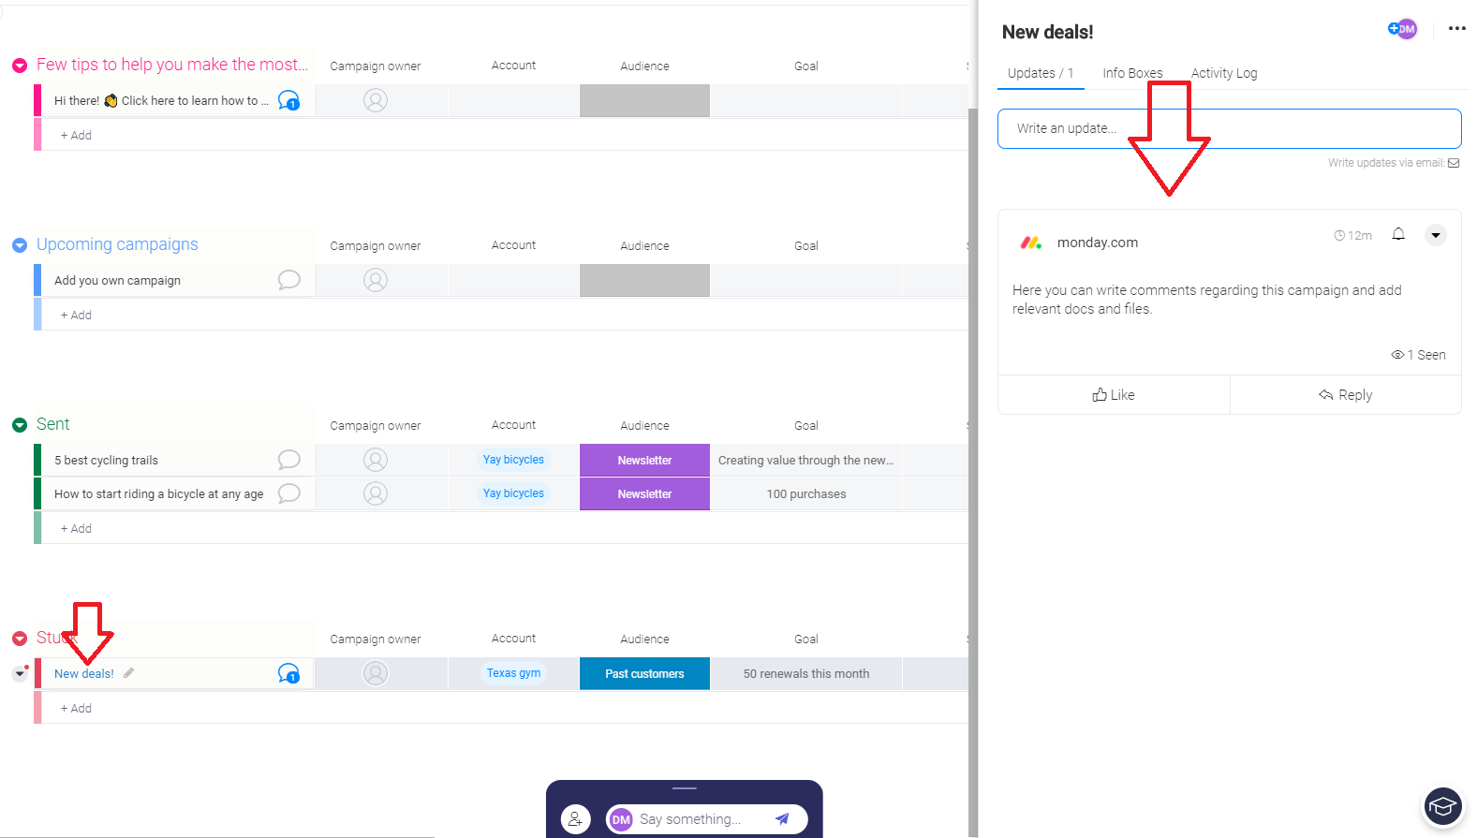This screenshot has width=1477, height=838.
Task: Click the email envelope icon for updates via email
Action: (1454, 163)
